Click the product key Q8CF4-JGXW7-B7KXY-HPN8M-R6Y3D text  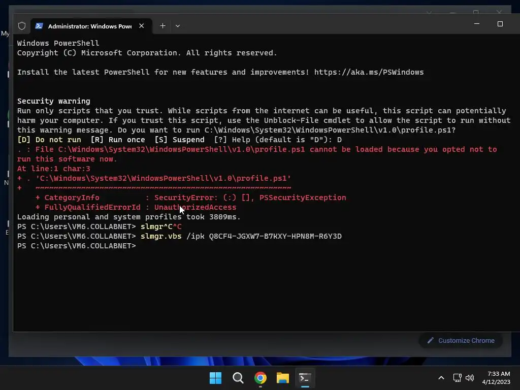pos(275,236)
